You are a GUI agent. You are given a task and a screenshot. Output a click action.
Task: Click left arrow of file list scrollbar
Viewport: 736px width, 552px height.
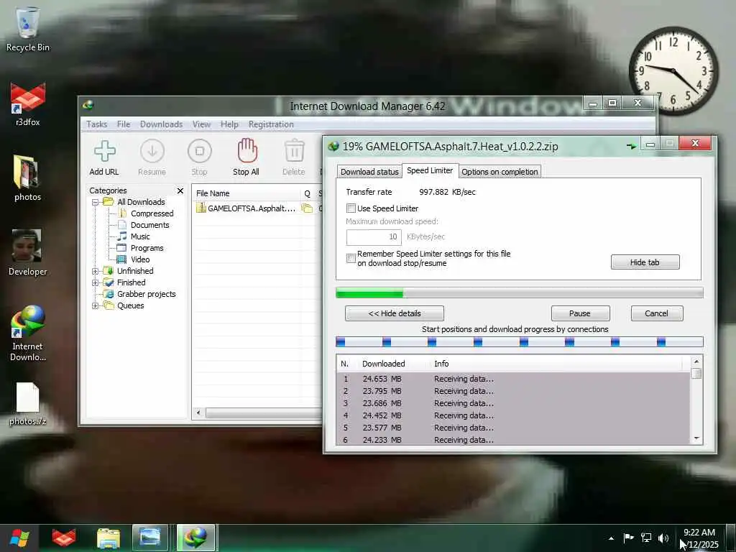[x=198, y=413]
